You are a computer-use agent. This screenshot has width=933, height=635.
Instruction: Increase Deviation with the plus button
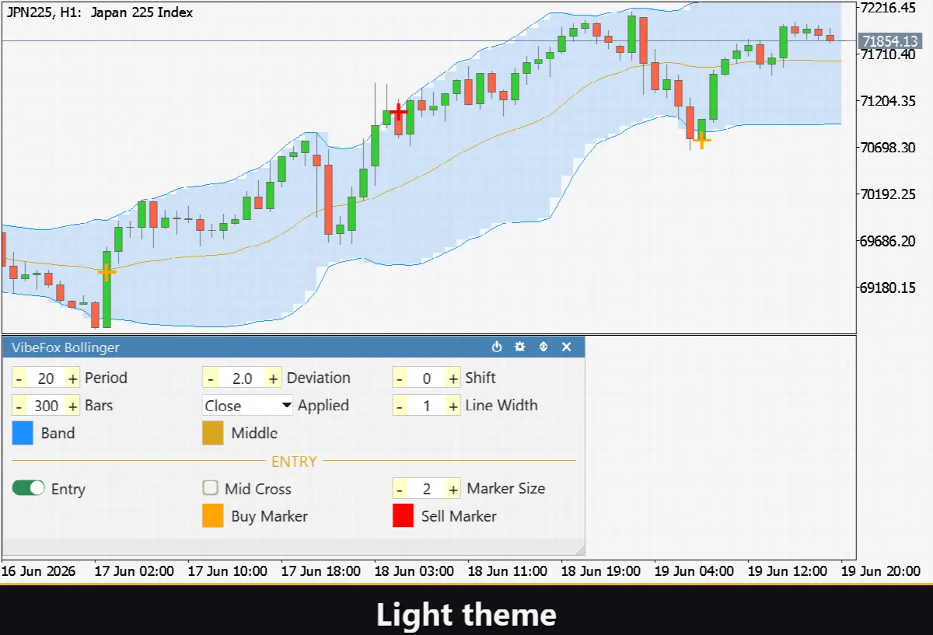coord(274,379)
